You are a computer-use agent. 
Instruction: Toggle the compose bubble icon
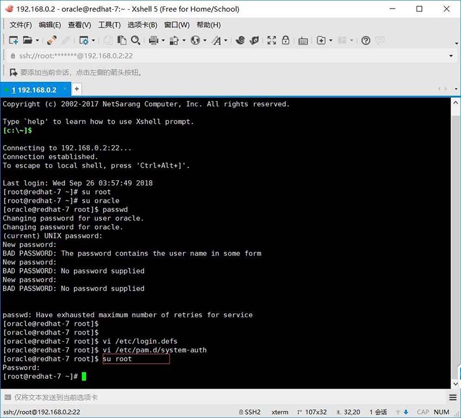[379, 41]
